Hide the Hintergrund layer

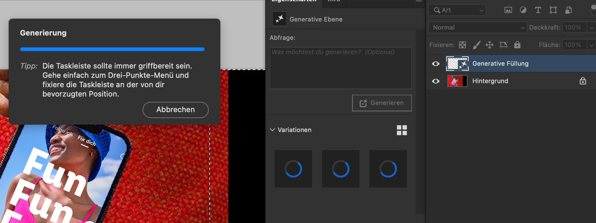click(436, 81)
